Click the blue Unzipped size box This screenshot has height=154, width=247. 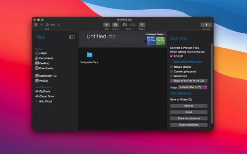click(x=151, y=40)
